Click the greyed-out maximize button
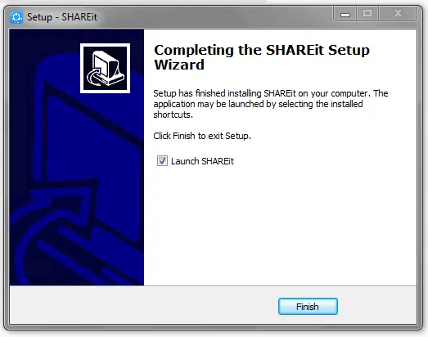The height and width of the screenshot is (337, 428). coord(367,13)
